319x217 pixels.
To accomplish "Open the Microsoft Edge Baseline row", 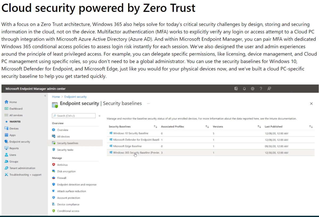I will 210,146.
